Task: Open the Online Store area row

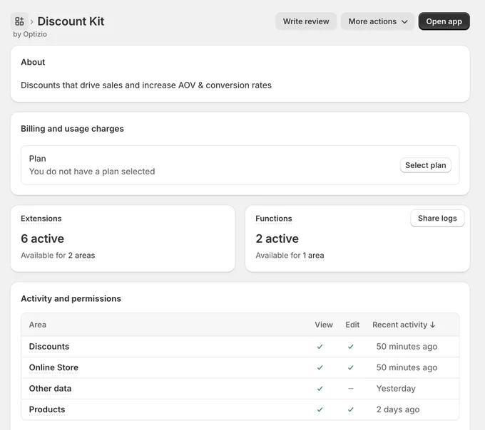Action: click(240, 367)
